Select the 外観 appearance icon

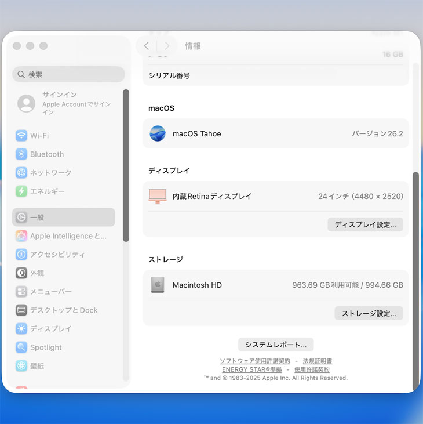[21, 273]
